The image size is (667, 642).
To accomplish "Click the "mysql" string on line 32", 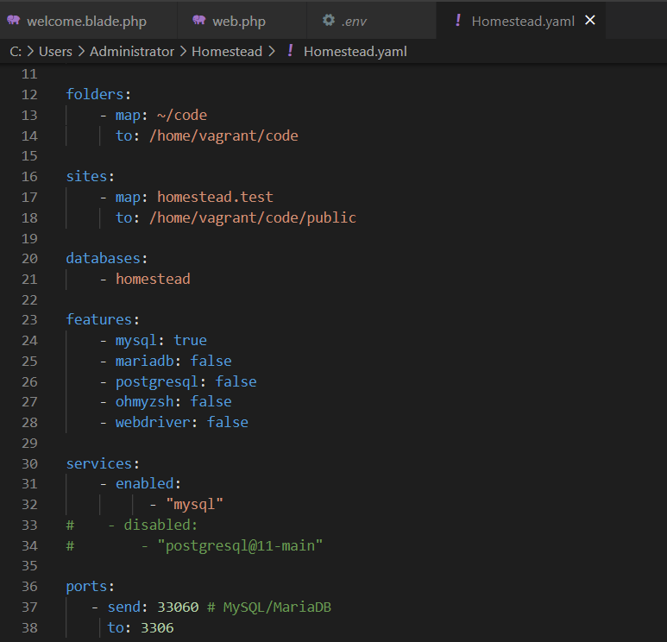I will [194, 505].
